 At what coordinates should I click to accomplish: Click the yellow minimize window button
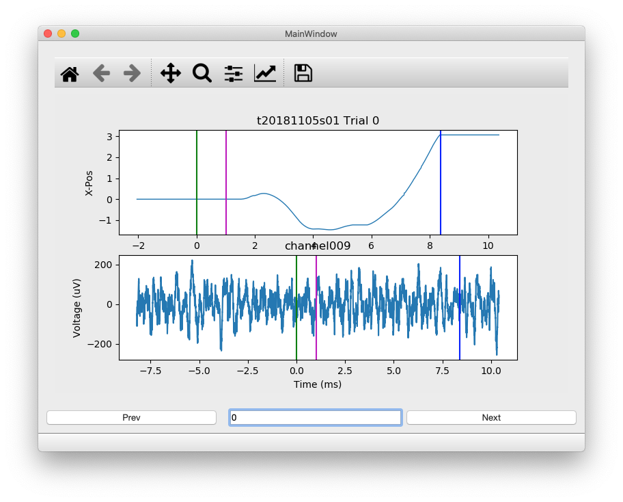tap(61, 34)
